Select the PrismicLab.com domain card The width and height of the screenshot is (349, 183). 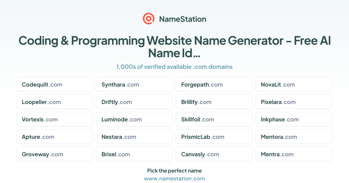[x=214, y=137]
